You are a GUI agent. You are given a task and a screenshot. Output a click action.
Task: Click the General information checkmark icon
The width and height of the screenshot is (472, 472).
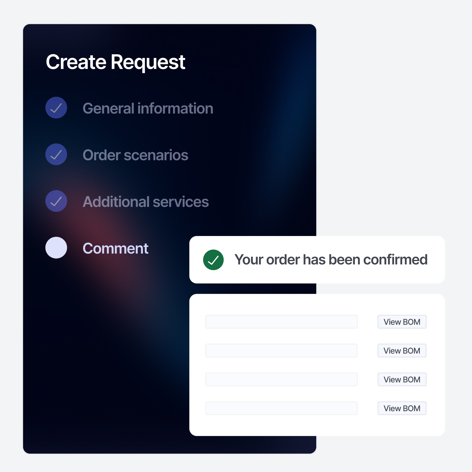(56, 108)
